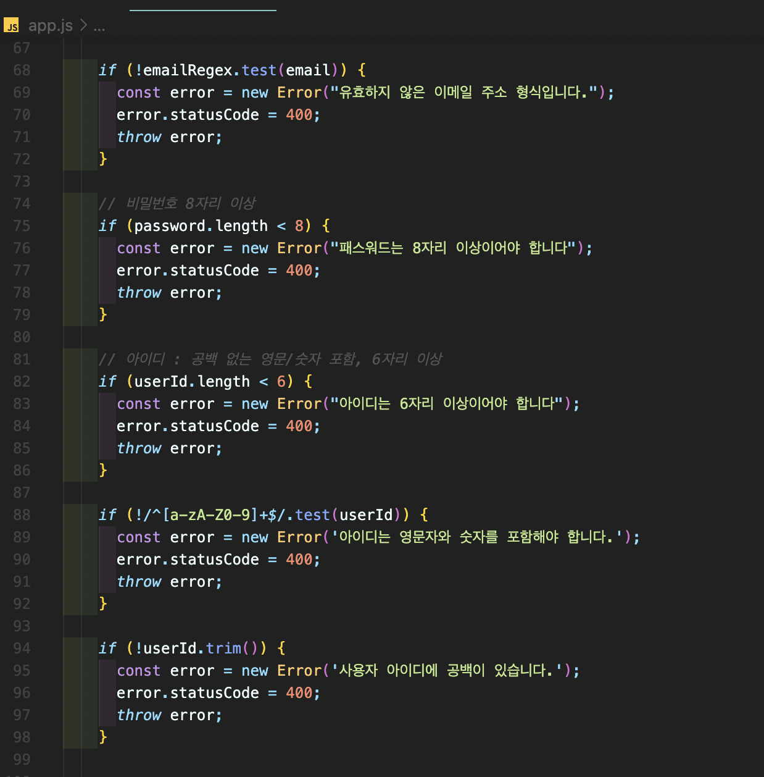Click the throw keyword on line 71

tap(139, 137)
